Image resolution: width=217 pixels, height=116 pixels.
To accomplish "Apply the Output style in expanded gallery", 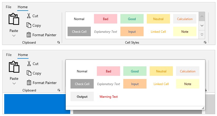I will (x=82, y=97).
